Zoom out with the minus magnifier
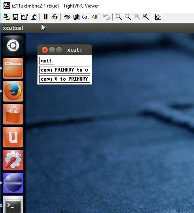The width and height of the screenshot is (194, 213). point(128,17)
